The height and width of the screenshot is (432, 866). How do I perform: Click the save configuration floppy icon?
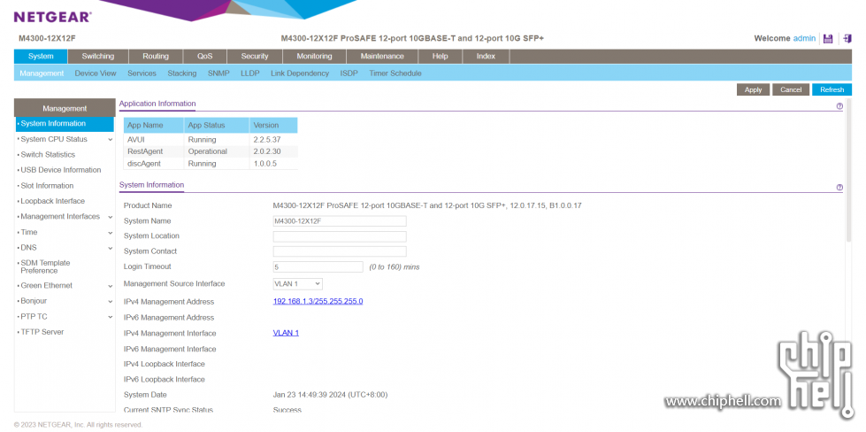[x=828, y=38]
